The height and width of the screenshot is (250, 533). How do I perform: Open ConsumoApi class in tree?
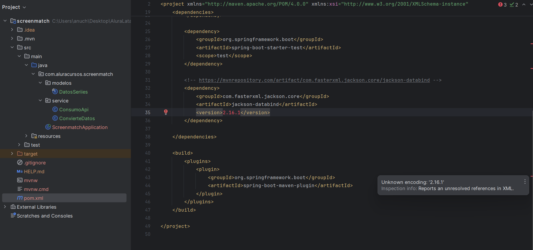click(74, 110)
